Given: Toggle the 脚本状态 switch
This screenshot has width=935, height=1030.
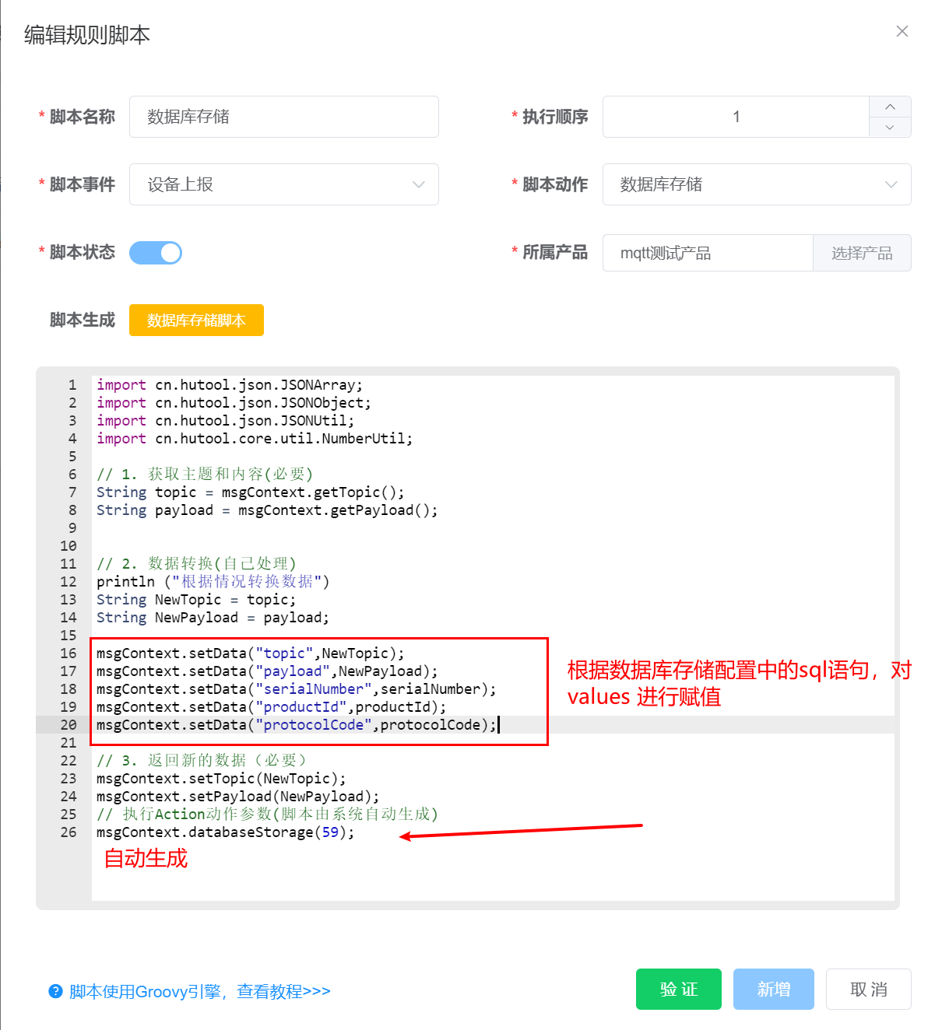Looking at the screenshot, I should (x=156, y=253).
